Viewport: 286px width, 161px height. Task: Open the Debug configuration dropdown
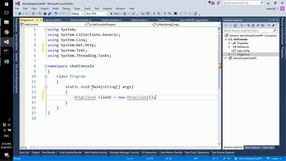[x=77, y=14]
